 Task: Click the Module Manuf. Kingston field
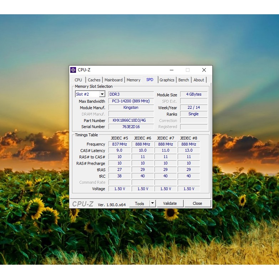(x=131, y=107)
